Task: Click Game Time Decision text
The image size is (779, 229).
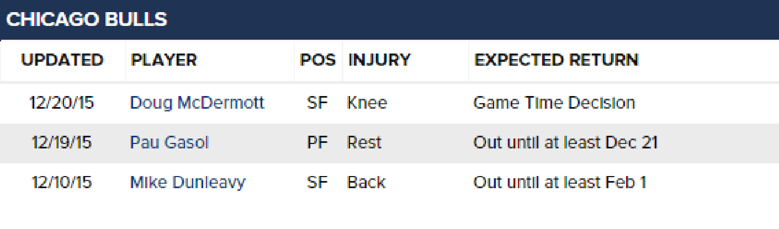Action: pyautogui.click(x=554, y=103)
